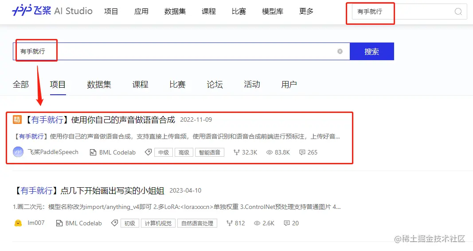
Task: Click the fork icon beside 812
Action: pyautogui.click(x=230, y=223)
